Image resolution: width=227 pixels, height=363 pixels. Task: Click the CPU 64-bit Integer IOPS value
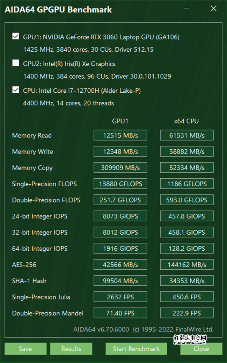click(187, 249)
